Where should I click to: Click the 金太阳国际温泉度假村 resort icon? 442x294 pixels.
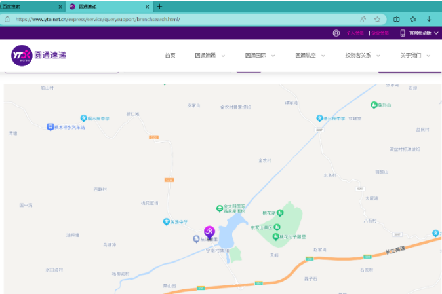pyautogui.click(x=220, y=208)
